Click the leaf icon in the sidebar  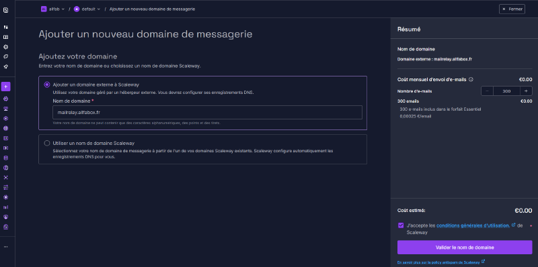pyautogui.click(x=5, y=56)
